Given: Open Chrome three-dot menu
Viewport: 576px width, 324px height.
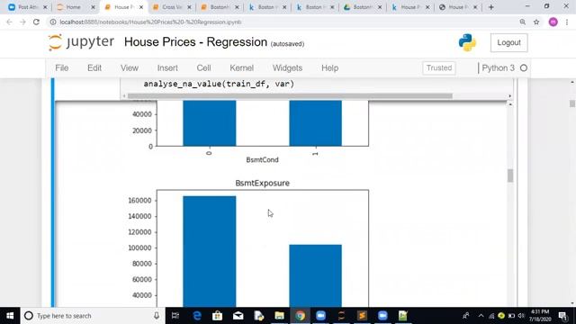Looking at the screenshot, I should [567, 22].
